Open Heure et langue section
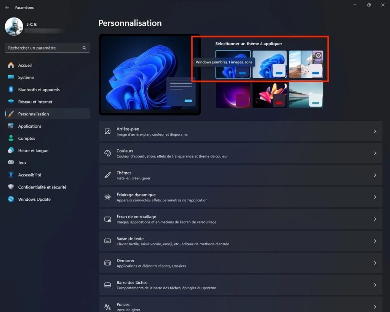The height and width of the screenshot is (312, 390). click(x=48, y=150)
